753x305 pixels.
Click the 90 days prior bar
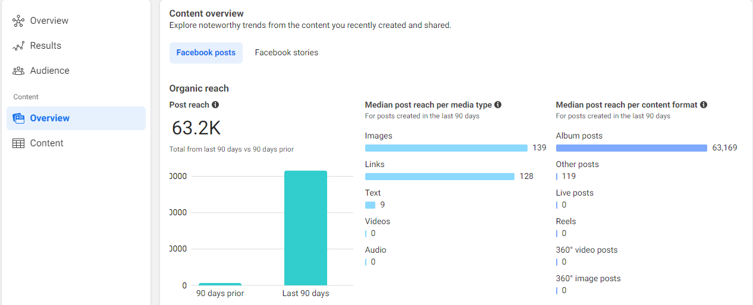click(x=220, y=284)
